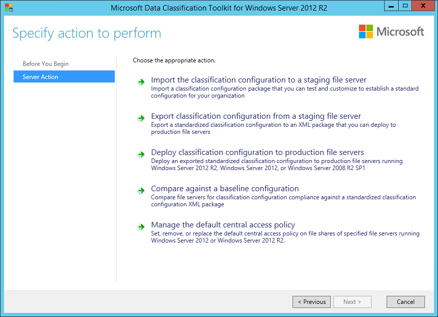Click the green arrow beside Manage default central access policy
This screenshot has width=438, height=317.
point(141,227)
